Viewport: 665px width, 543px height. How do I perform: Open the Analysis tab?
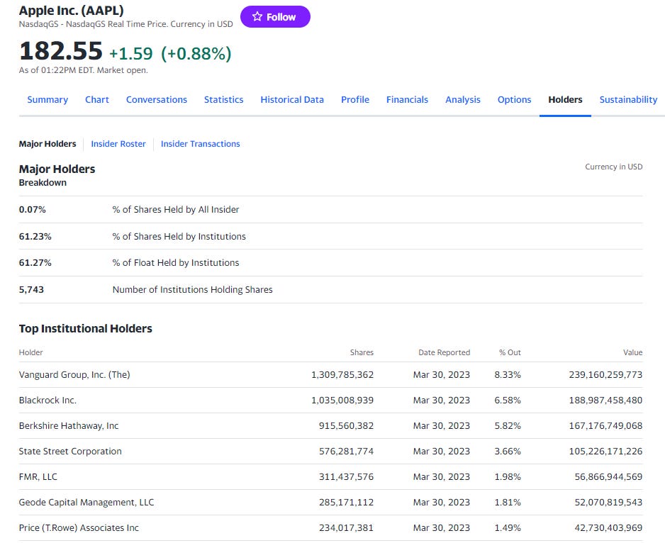(x=463, y=99)
